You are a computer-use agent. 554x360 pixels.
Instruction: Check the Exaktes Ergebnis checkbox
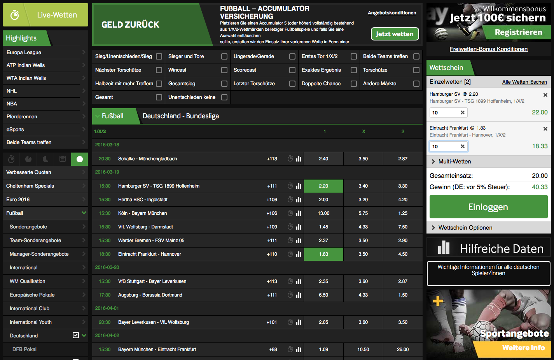click(x=353, y=70)
